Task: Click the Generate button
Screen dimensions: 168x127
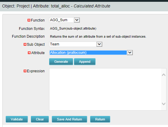Action: [x=61, y=62]
